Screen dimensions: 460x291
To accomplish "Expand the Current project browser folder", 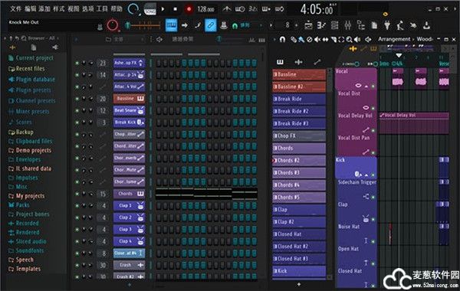I will (x=31, y=58).
